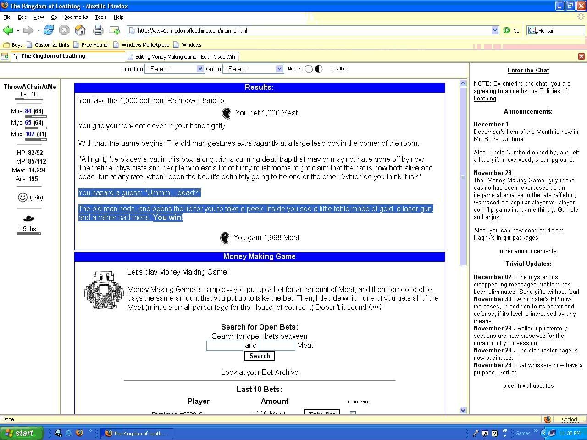587x440 pixels.
Task: Click the Show Desktop Quick Launch icon
Action: (58, 433)
